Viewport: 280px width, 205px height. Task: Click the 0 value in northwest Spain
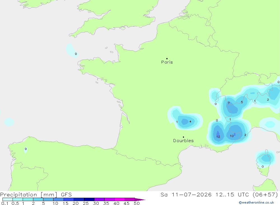click(x=26, y=149)
